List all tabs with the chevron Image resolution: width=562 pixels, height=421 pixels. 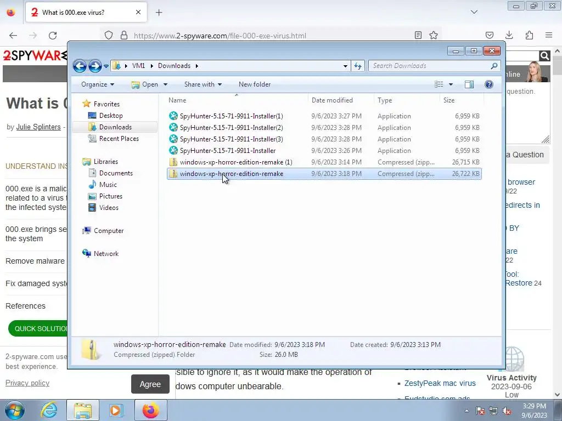click(474, 12)
